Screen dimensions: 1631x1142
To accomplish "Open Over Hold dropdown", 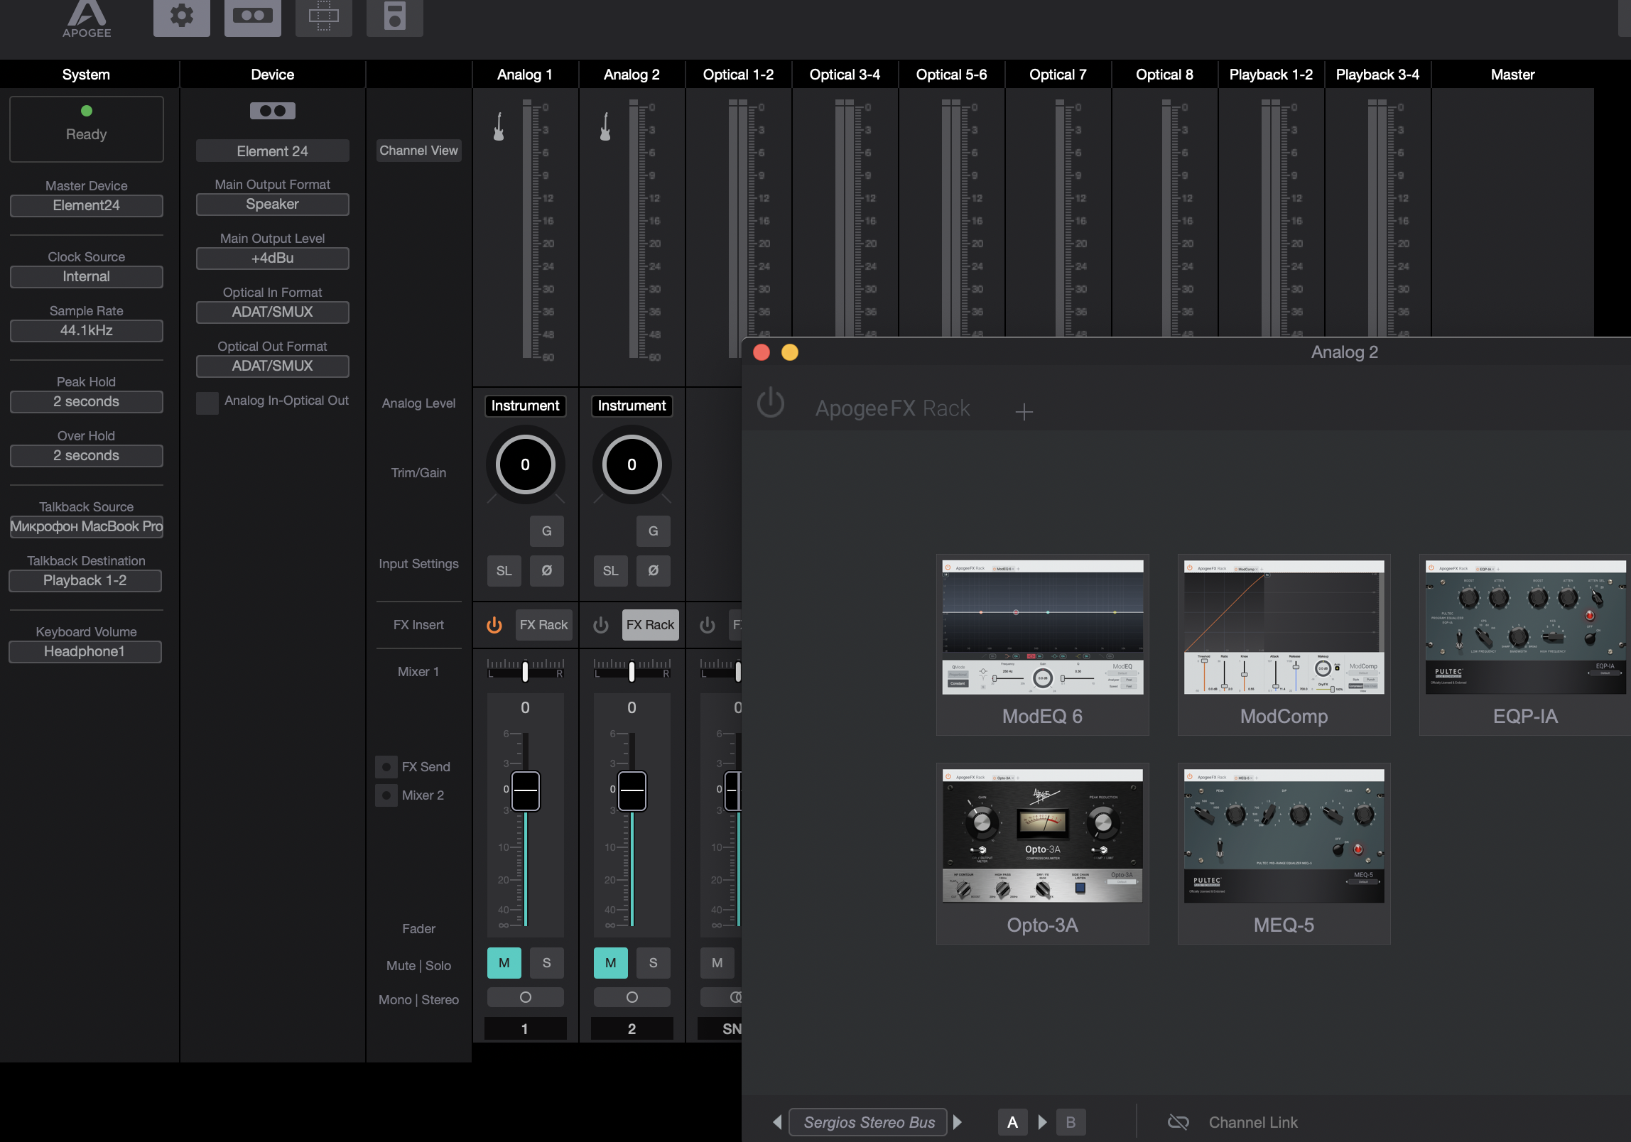I will [87, 456].
